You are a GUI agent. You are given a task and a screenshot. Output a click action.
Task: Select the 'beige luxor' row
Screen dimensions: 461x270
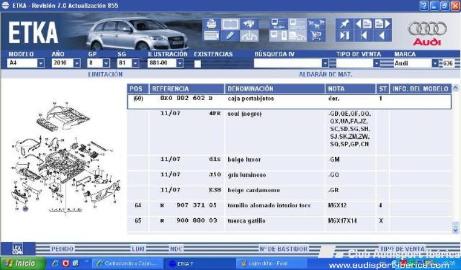[289, 163]
